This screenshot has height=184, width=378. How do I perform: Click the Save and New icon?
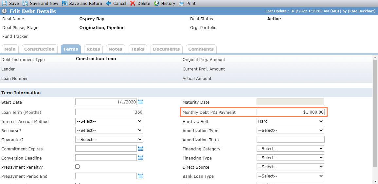point(25,3)
